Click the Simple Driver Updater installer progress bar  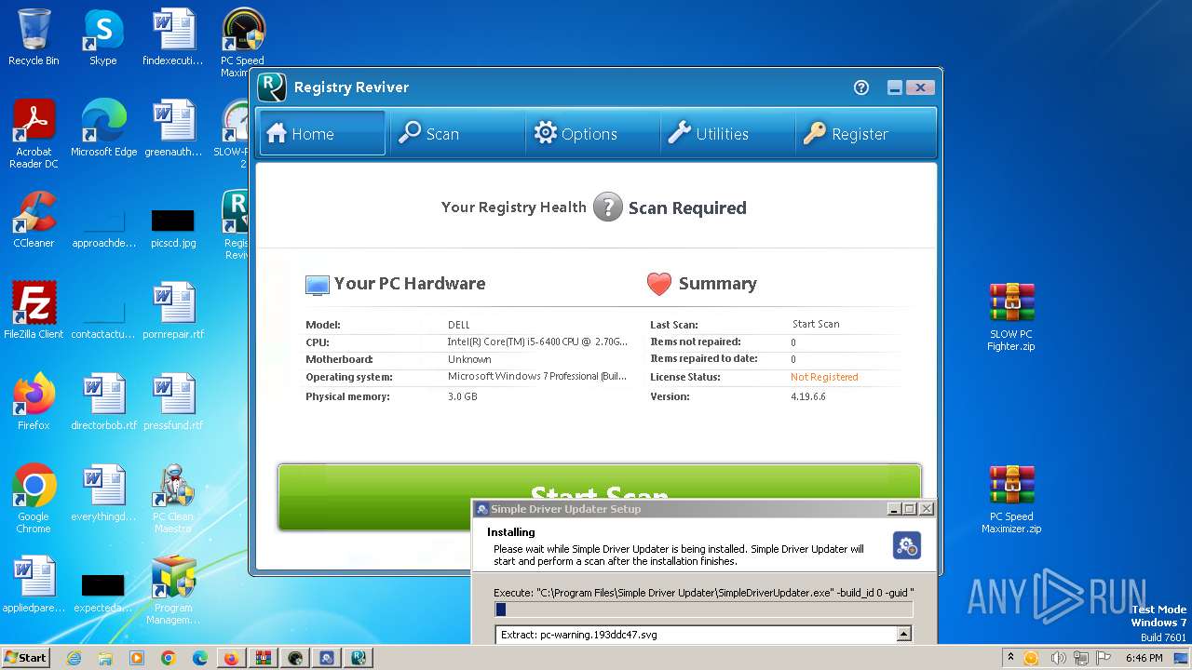click(704, 610)
